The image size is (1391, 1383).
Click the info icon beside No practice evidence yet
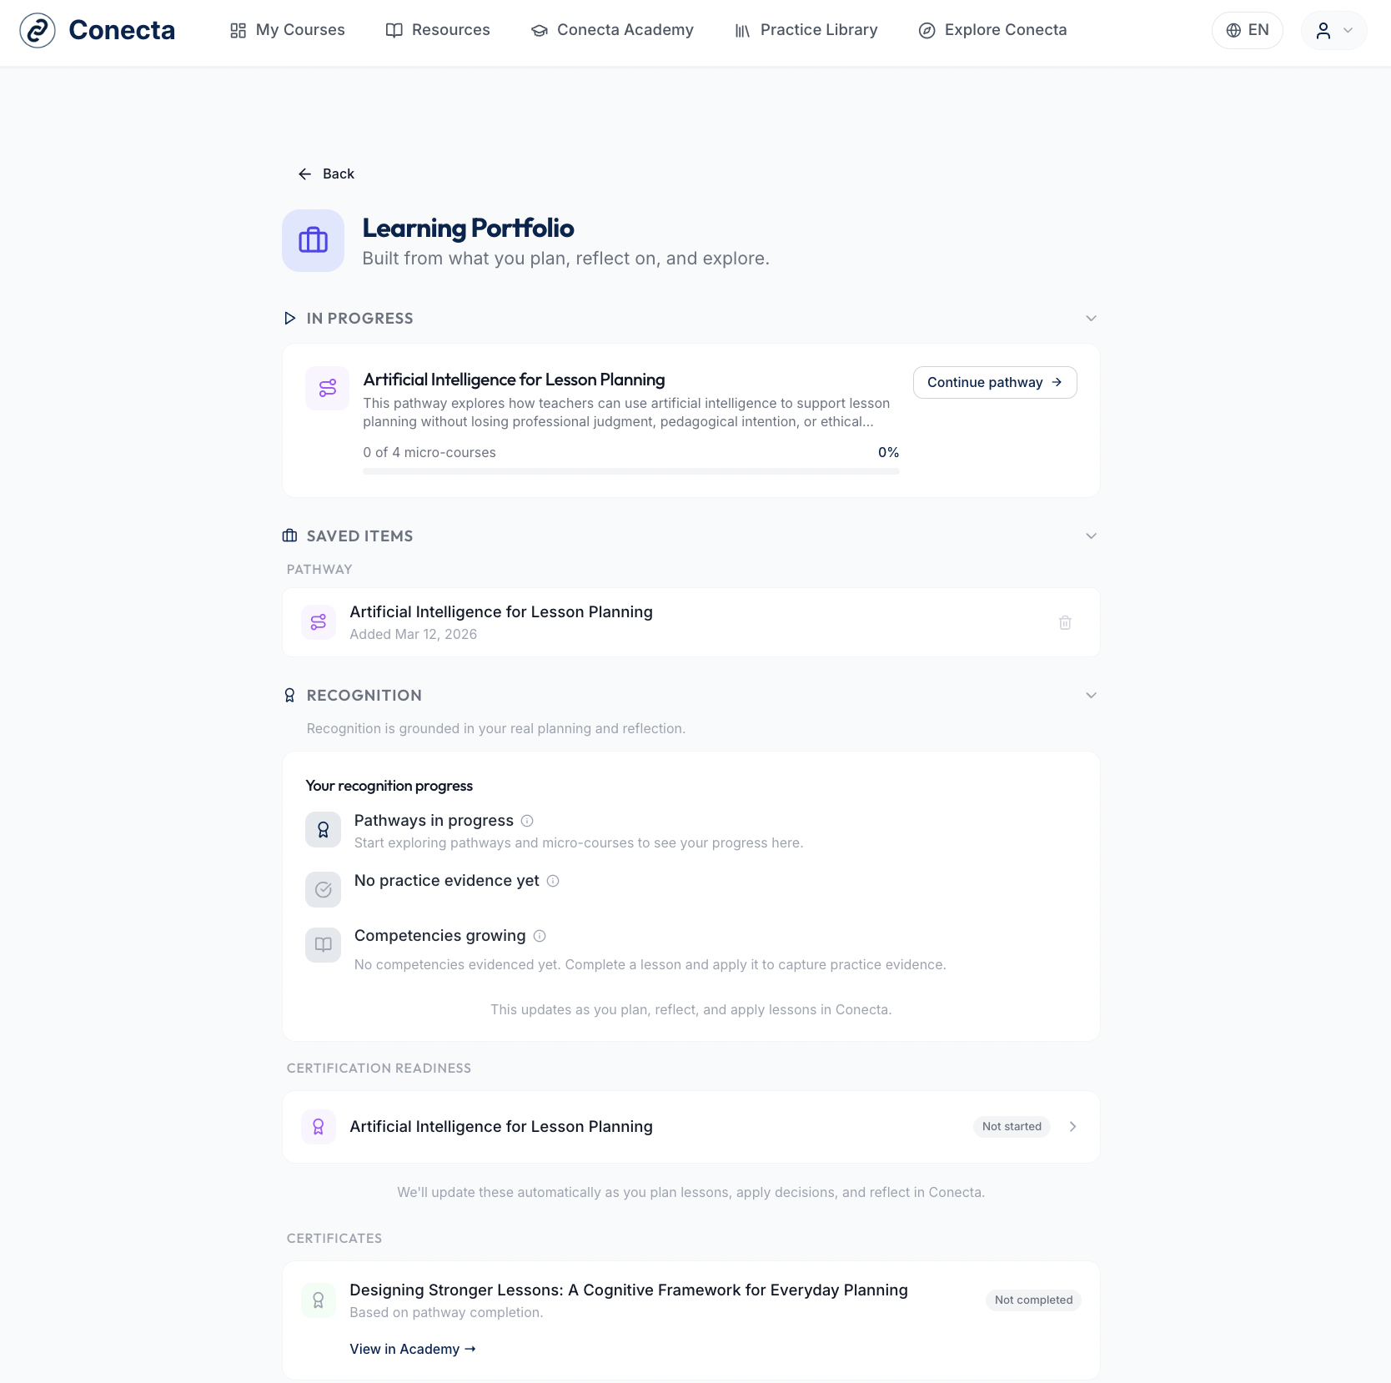pyautogui.click(x=554, y=881)
